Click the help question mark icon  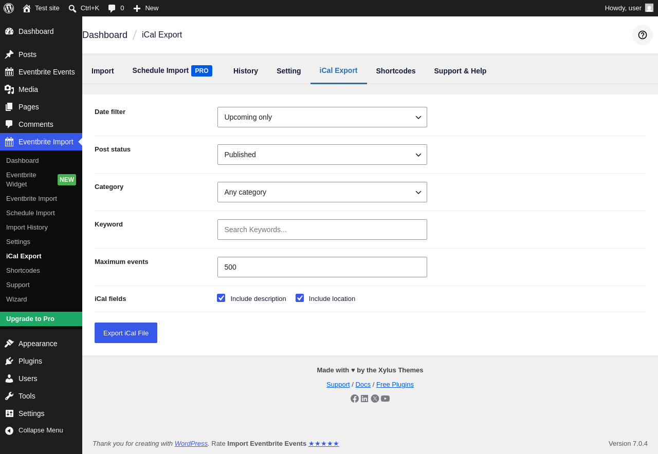643,35
